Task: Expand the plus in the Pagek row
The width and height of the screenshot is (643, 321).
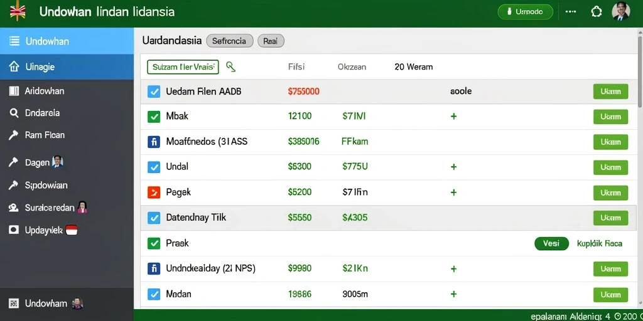Action: (x=453, y=192)
